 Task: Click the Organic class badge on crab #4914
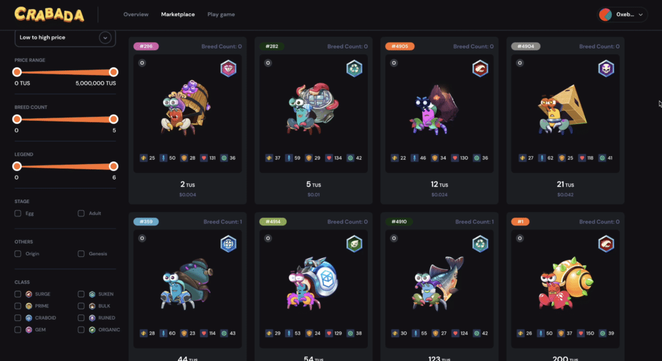354,243
